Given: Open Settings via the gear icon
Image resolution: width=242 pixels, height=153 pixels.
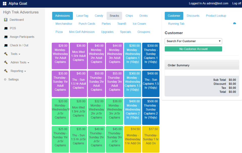Looking at the screenshot, I should [5, 79].
